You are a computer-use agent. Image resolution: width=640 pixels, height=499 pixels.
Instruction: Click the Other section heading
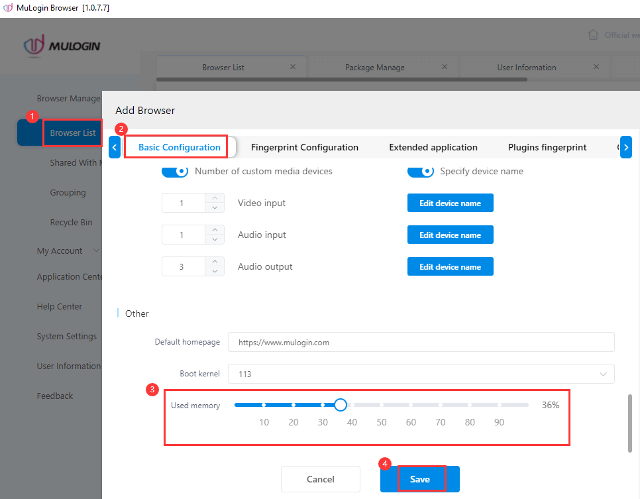(136, 313)
